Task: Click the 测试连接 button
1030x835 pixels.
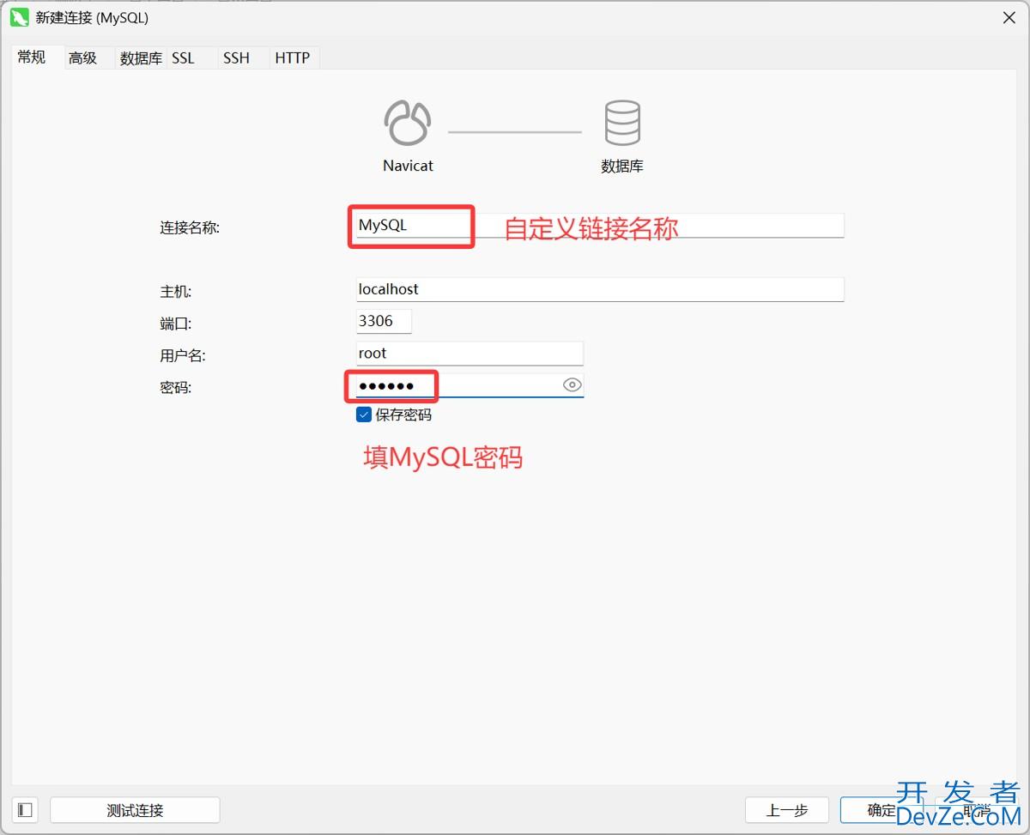Action: click(135, 809)
